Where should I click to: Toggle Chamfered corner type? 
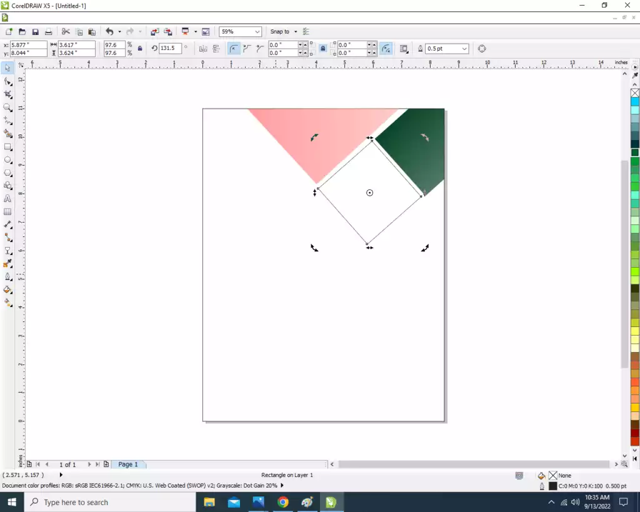click(259, 49)
